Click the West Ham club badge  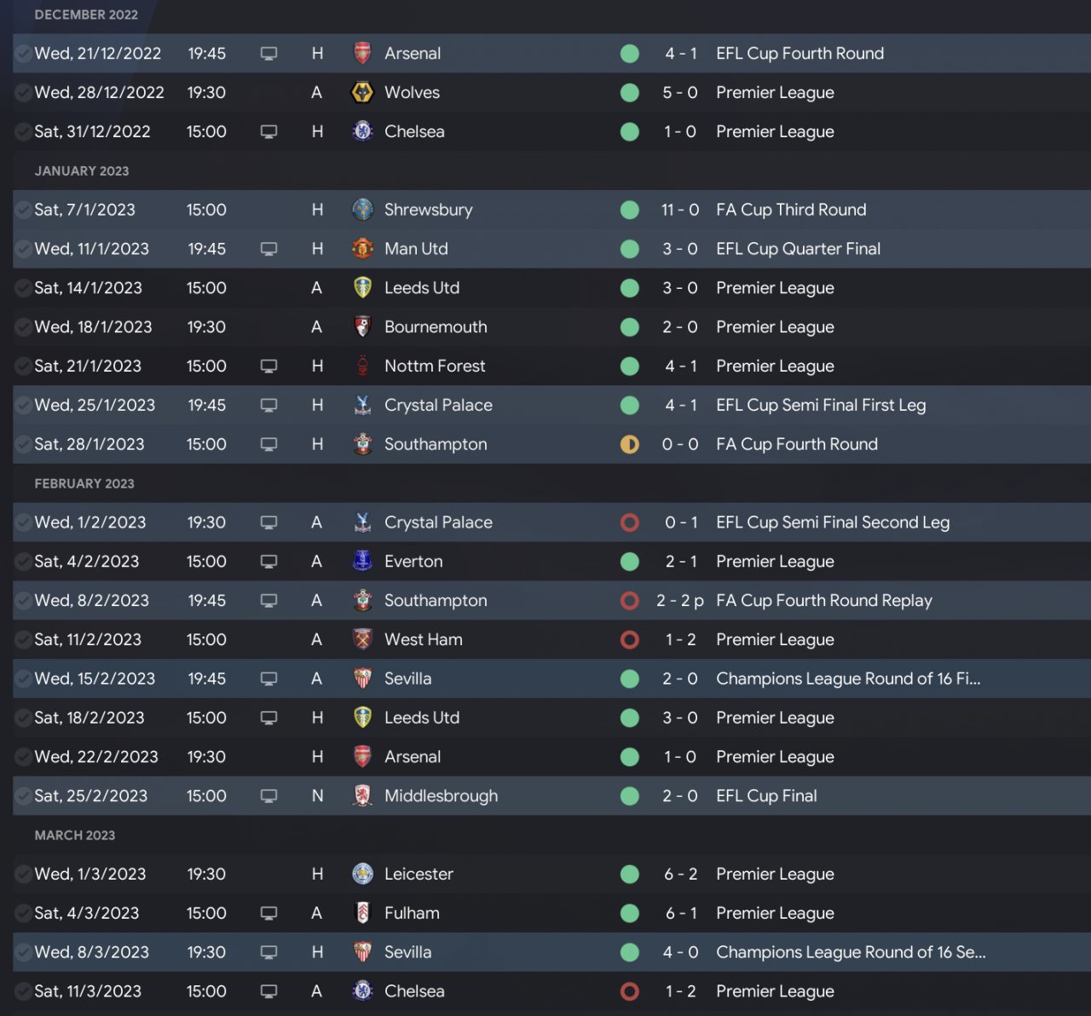click(362, 639)
